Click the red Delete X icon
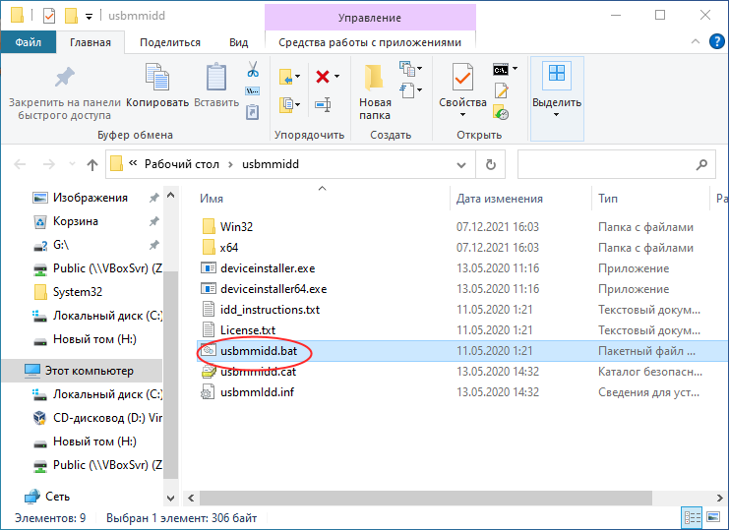Image resolution: width=729 pixels, height=530 pixels. [x=323, y=76]
